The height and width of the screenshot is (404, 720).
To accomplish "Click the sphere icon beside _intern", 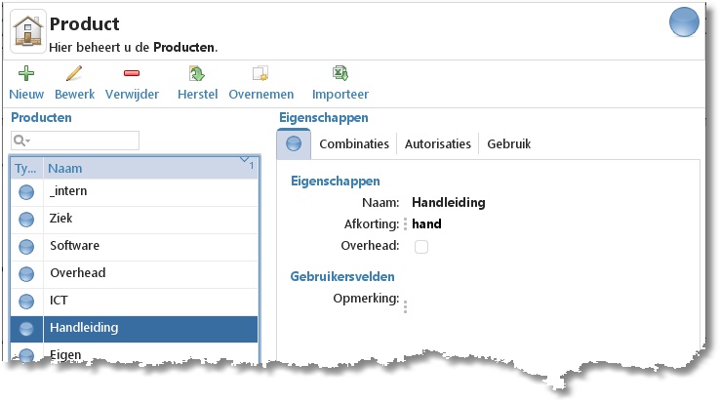I will [26, 192].
